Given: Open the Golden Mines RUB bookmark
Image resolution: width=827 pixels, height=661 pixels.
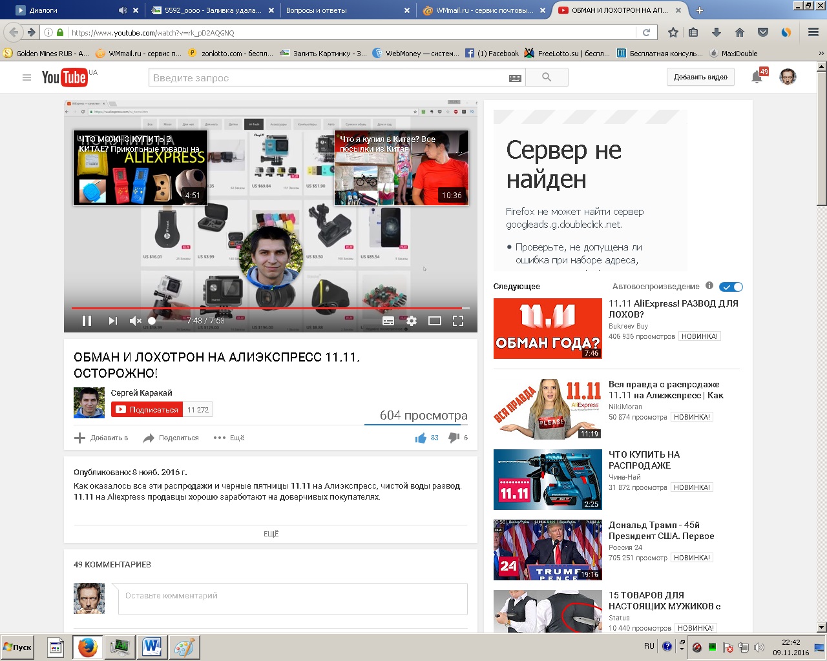Looking at the screenshot, I should [47, 54].
